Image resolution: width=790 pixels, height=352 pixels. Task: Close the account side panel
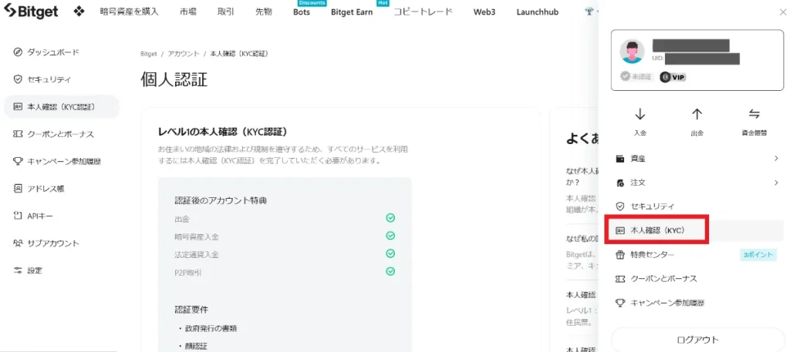point(782,13)
